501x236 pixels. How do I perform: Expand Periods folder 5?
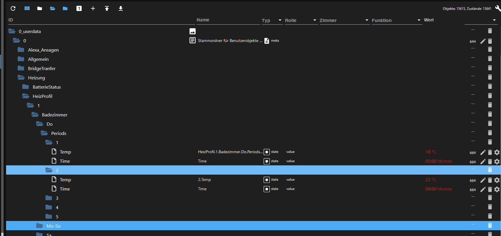coord(49,217)
